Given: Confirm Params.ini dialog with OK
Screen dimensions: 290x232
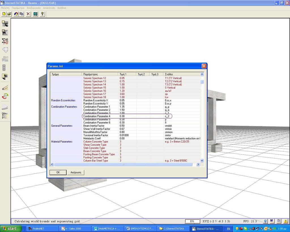Looking at the screenshot, I should coord(58,173).
